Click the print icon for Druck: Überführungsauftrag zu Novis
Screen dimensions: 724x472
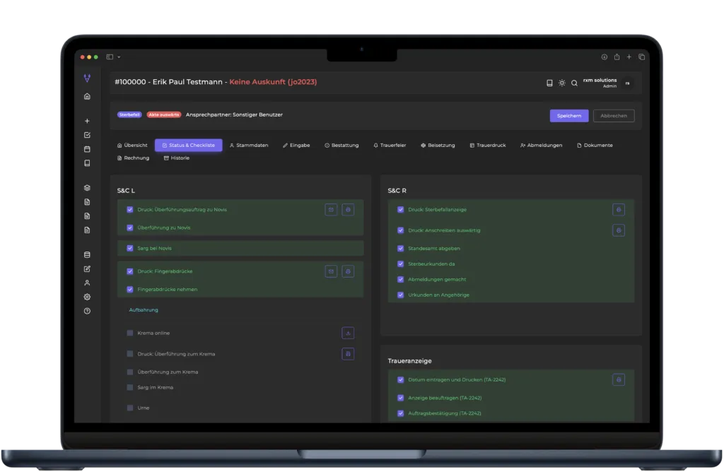click(x=348, y=209)
